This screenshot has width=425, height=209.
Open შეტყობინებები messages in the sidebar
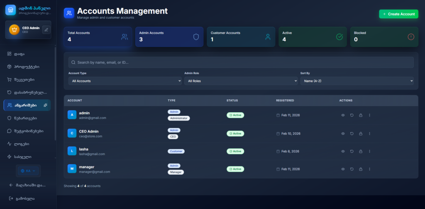point(27,131)
